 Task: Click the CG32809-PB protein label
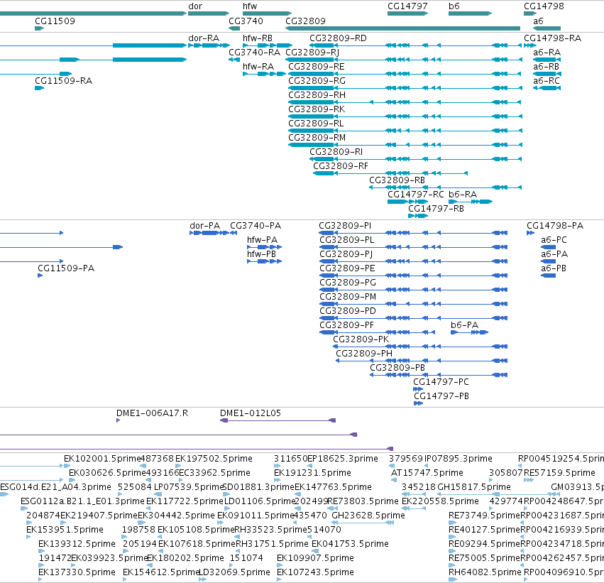[397, 368]
